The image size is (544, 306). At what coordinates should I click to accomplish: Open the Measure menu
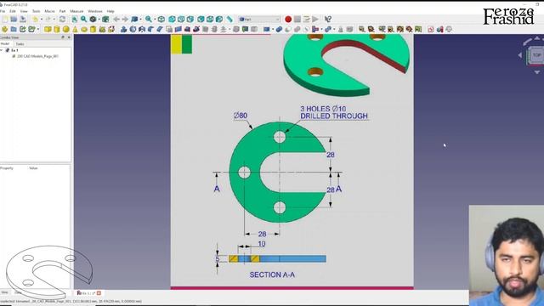click(x=76, y=11)
